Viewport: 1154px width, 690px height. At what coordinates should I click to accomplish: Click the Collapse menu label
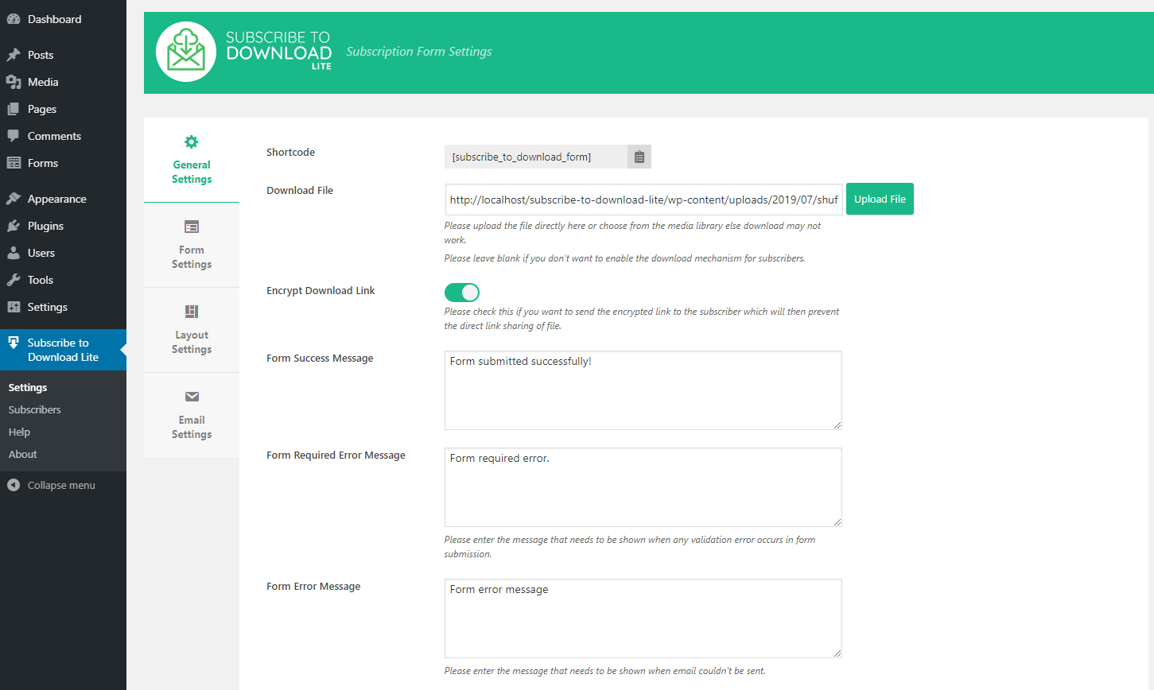(x=61, y=485)
